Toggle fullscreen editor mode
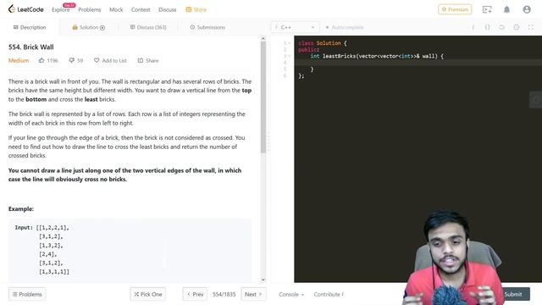 531,27
